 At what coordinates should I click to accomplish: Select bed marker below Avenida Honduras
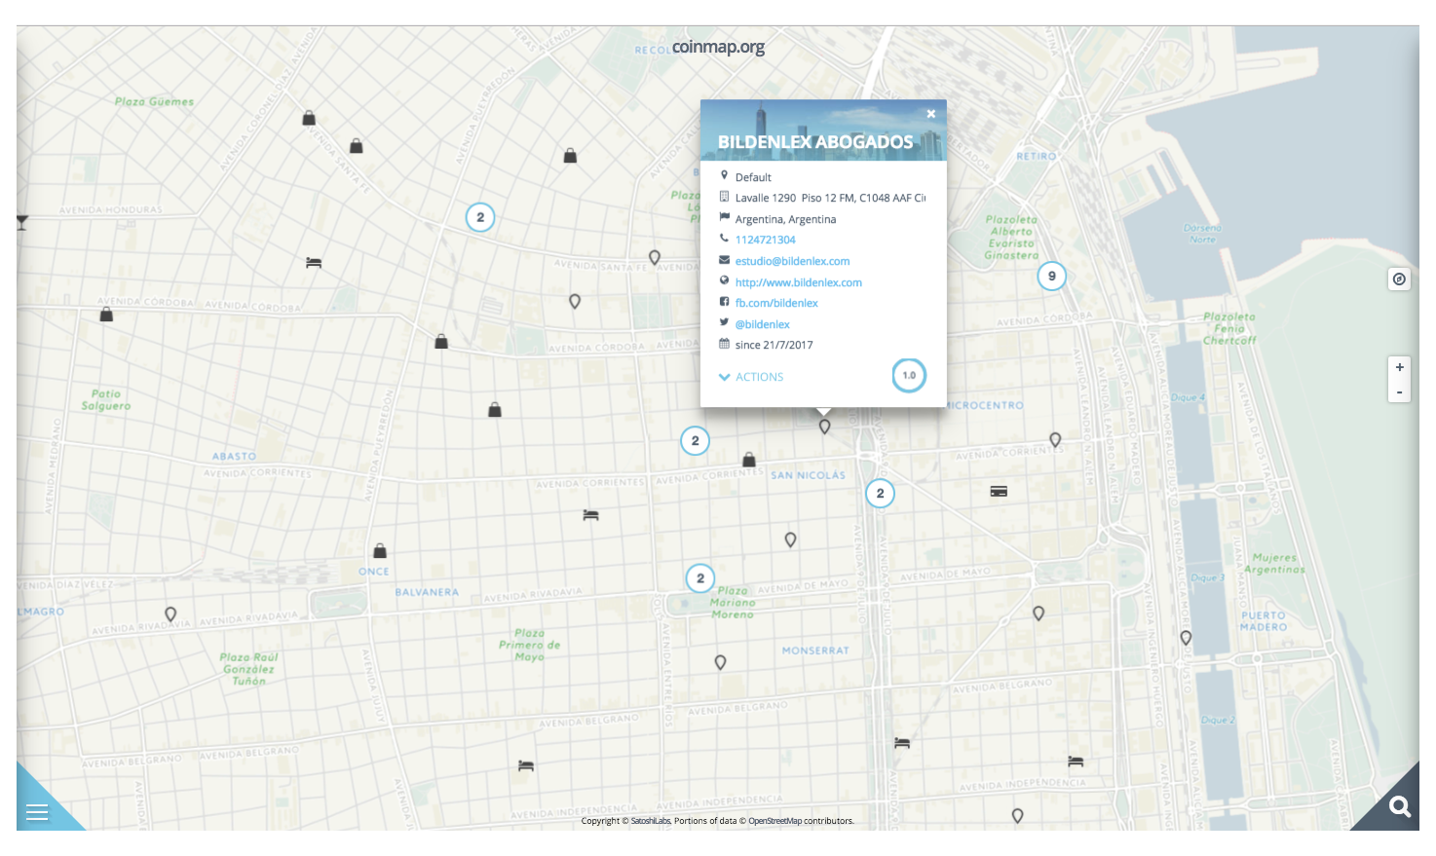[x=314, y=263]
